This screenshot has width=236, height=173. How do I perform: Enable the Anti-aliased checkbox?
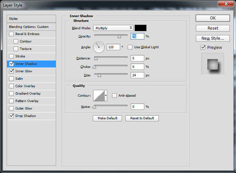[114, 95]
